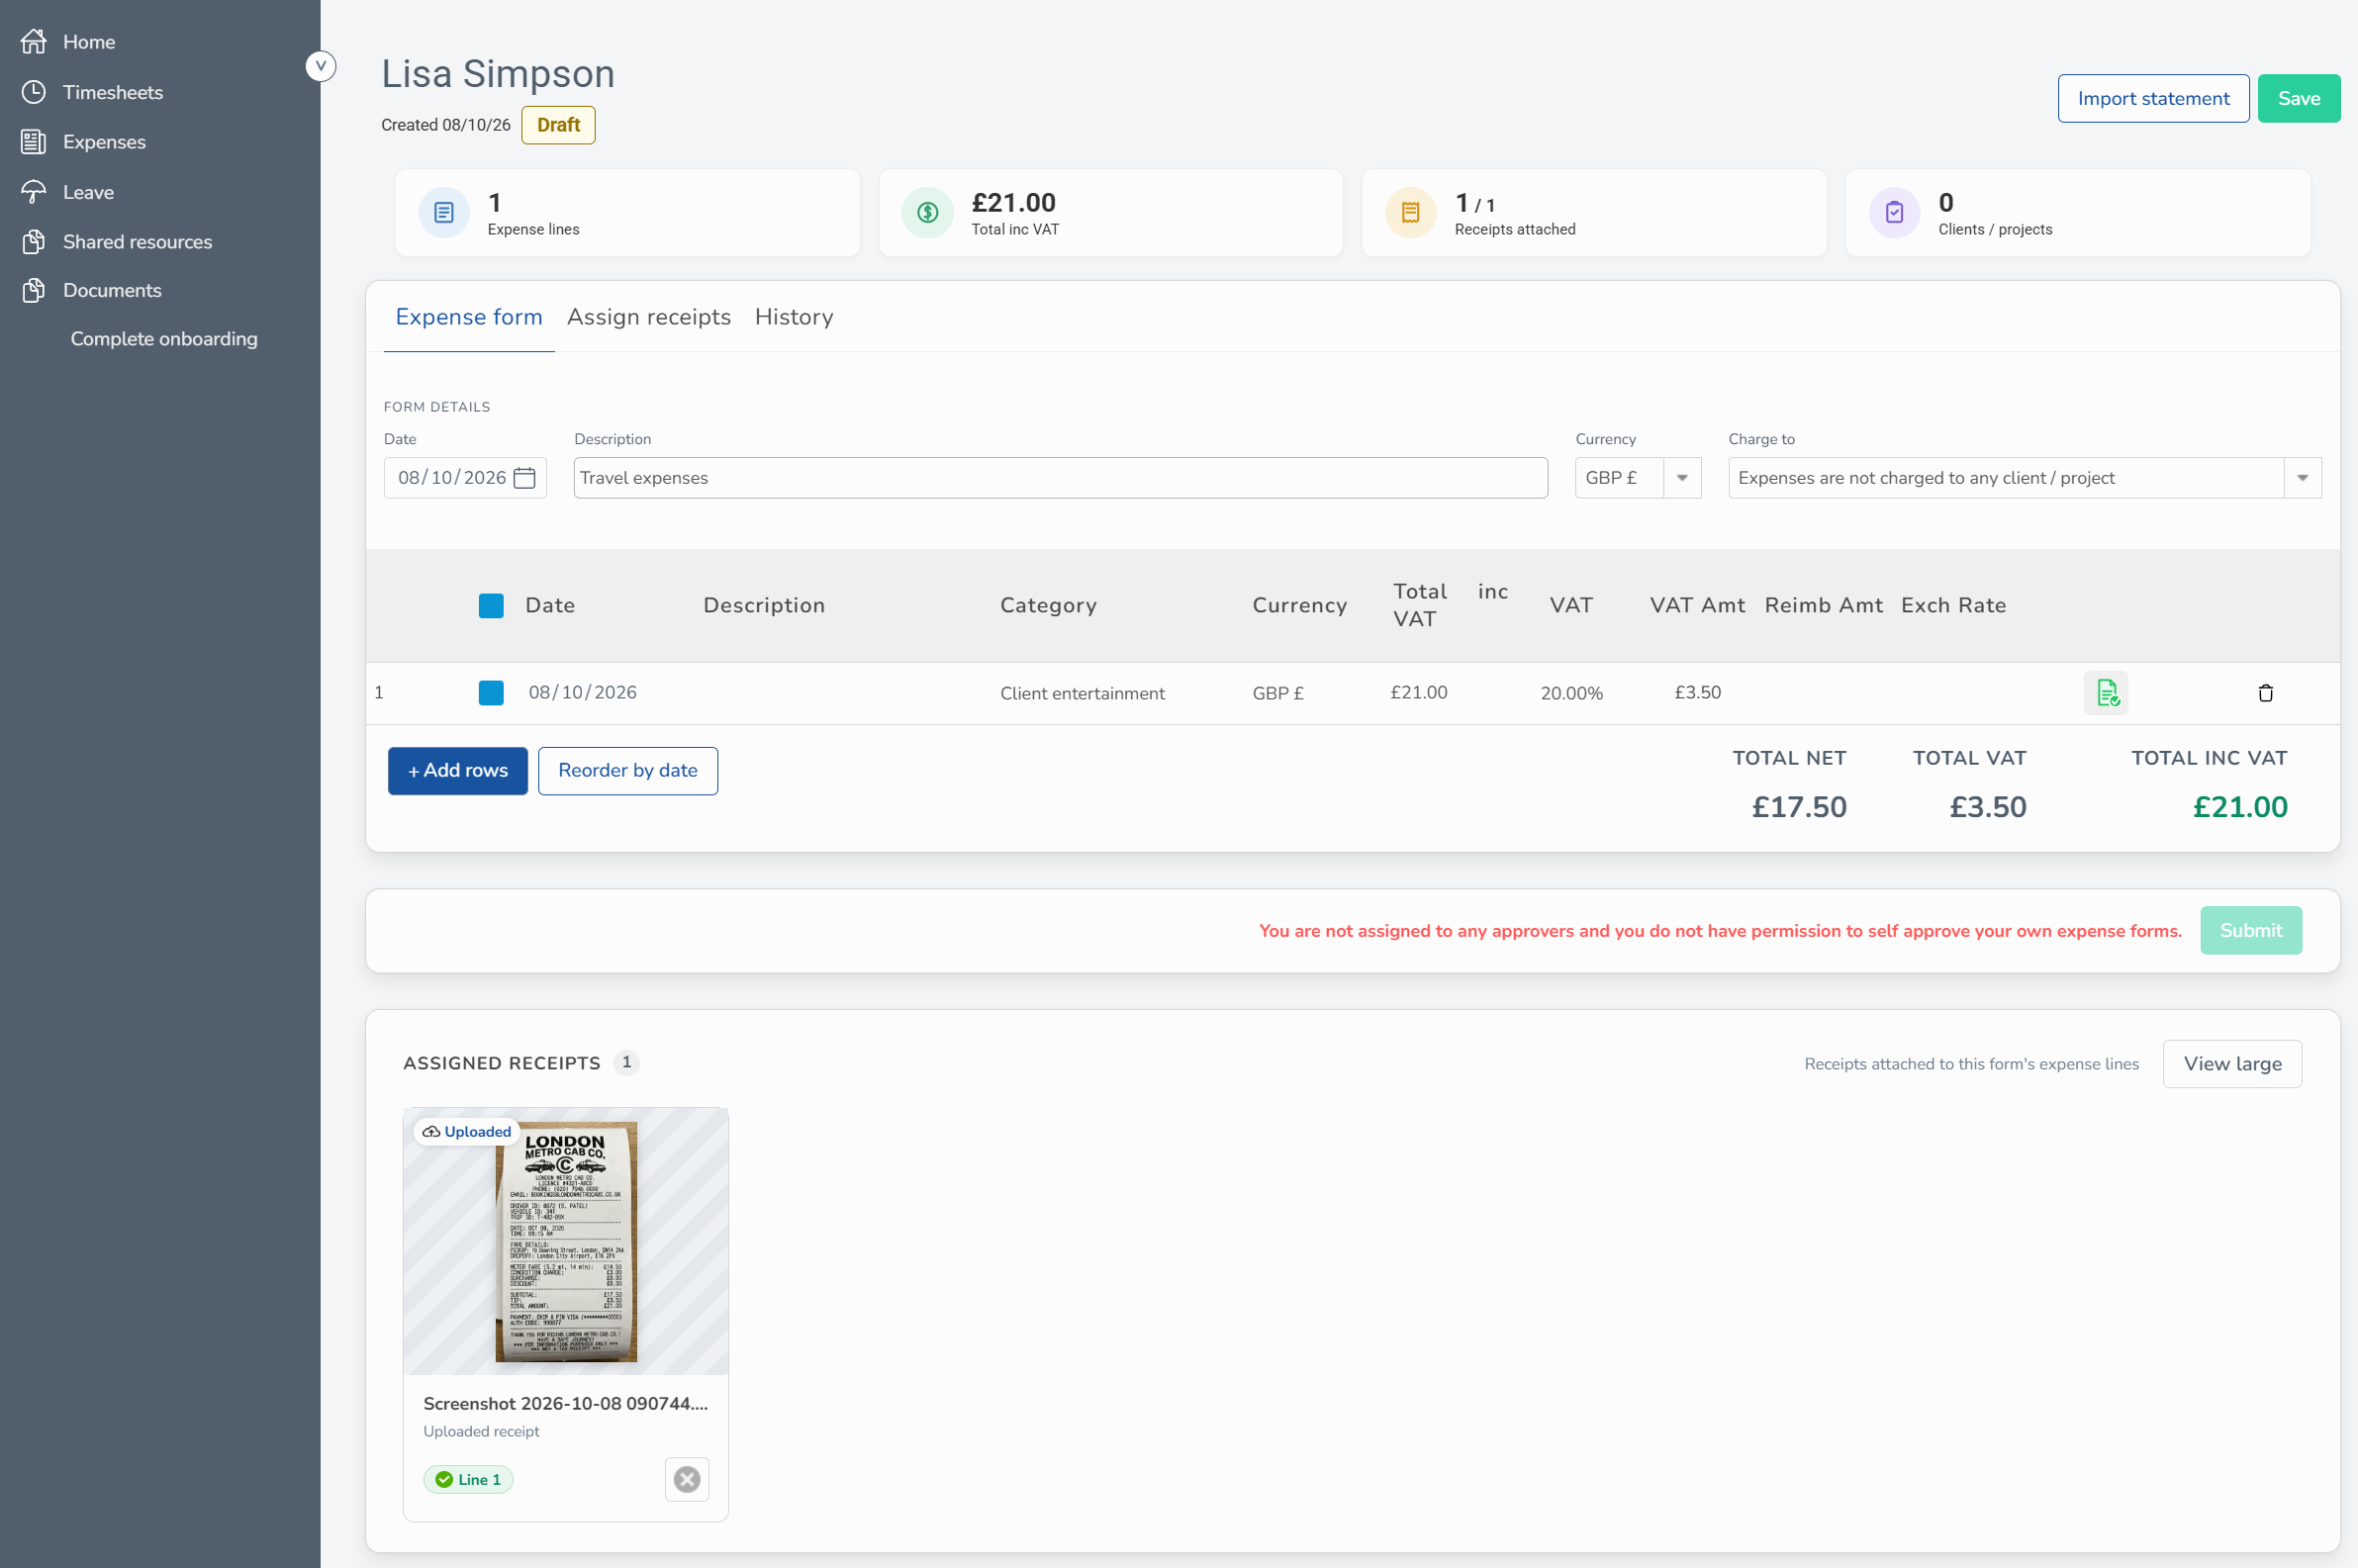Save the expense form
2358x1568 pixels.
(x=2298, y=98)
